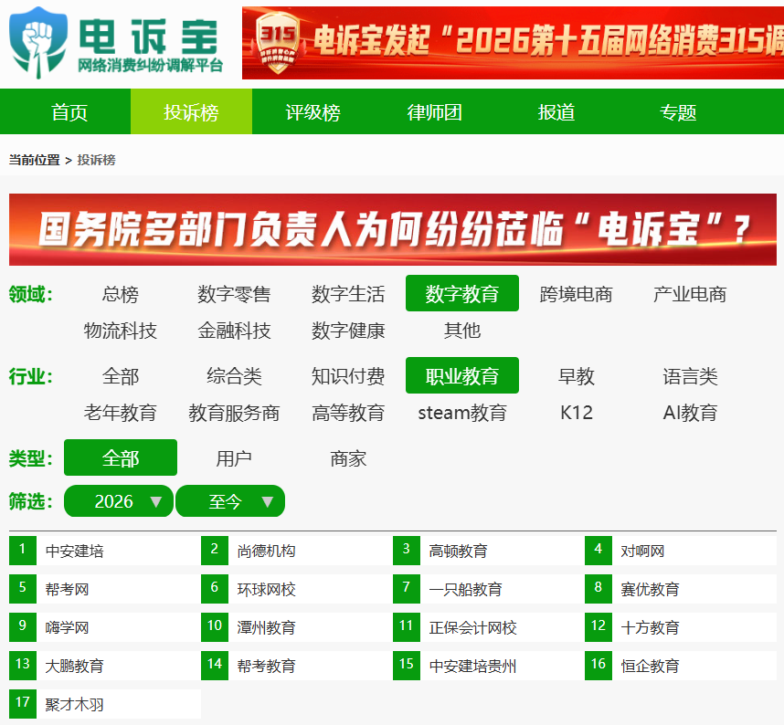Image resolution: width=784 pixels, height=725 pixels.
Task: Set 类型 filter to 商家
Action: 348,457
